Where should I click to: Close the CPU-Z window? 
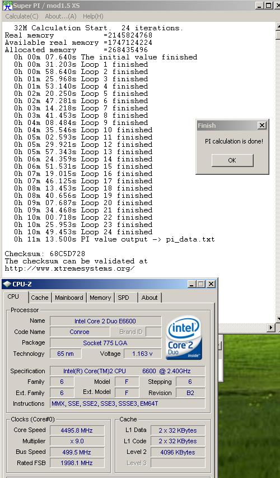(211, 284)
